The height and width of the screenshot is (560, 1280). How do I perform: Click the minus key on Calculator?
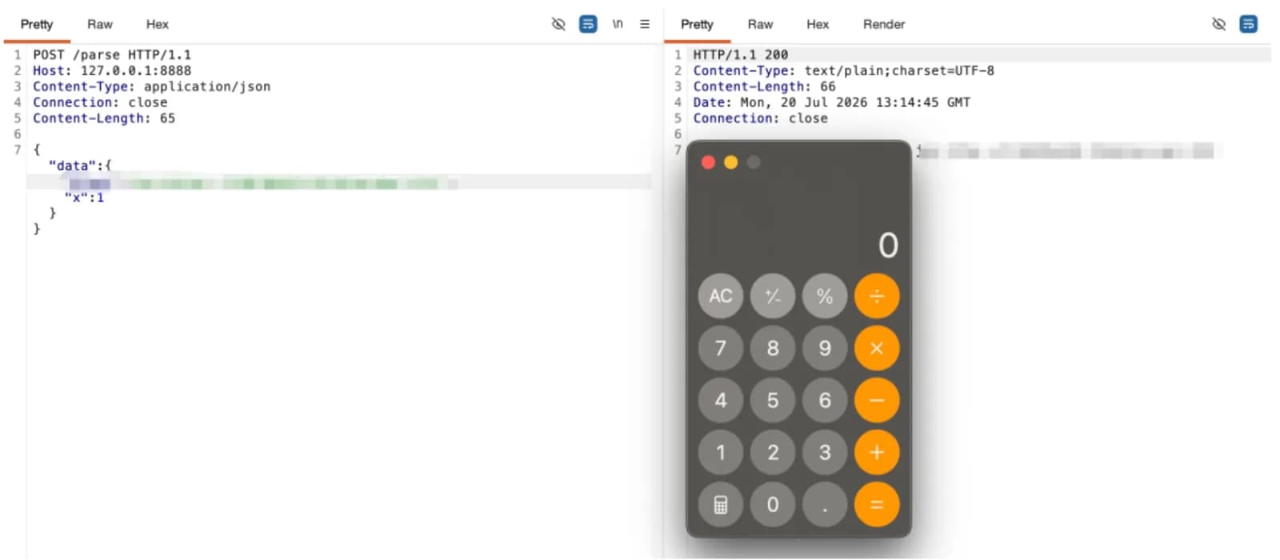click(877, 400)
